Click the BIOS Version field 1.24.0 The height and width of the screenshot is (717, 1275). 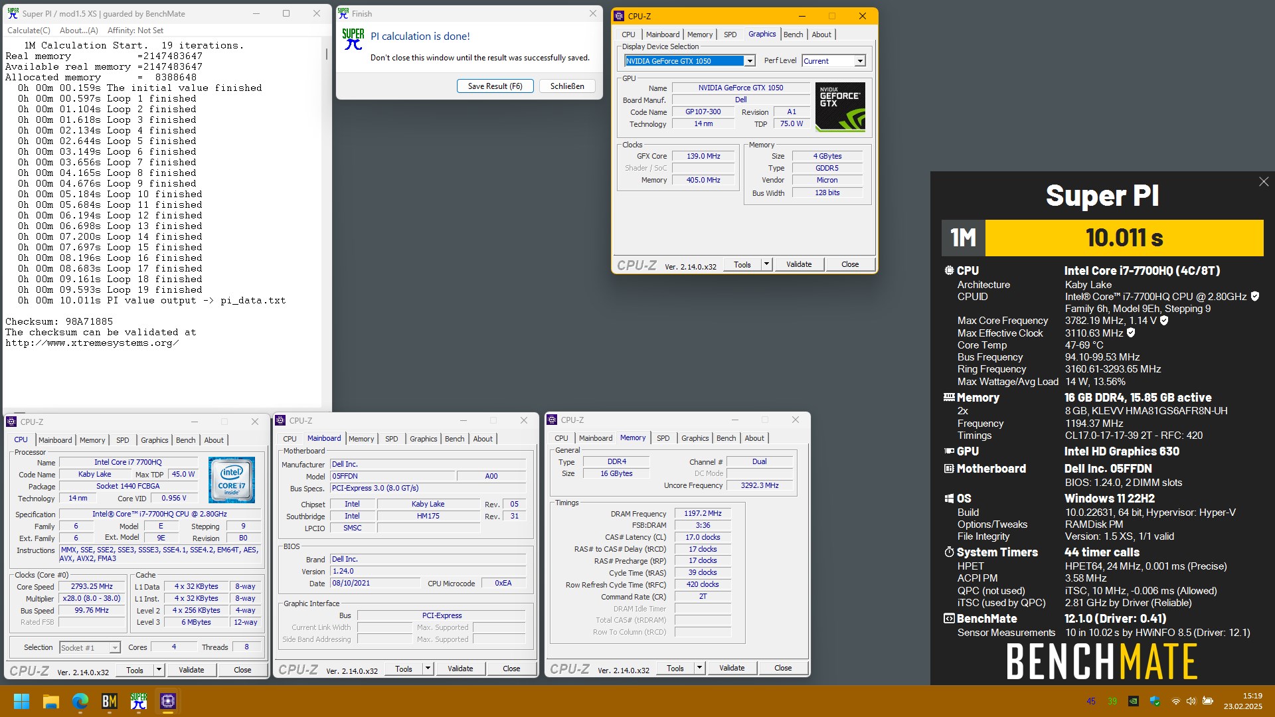pos(428,571)
